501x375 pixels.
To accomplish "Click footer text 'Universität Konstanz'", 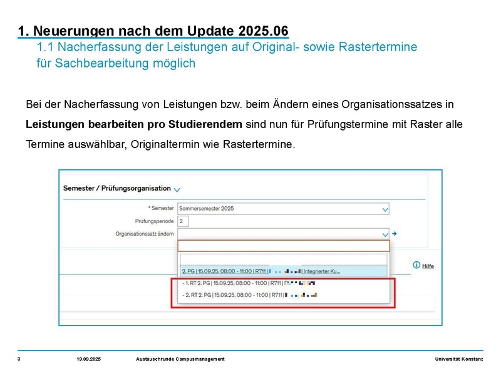I will point(459,359).
